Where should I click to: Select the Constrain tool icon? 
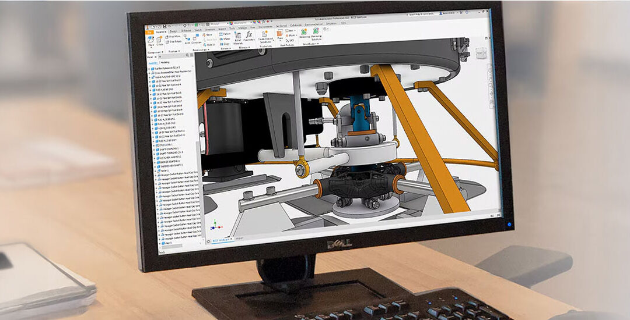coord(197,39)
